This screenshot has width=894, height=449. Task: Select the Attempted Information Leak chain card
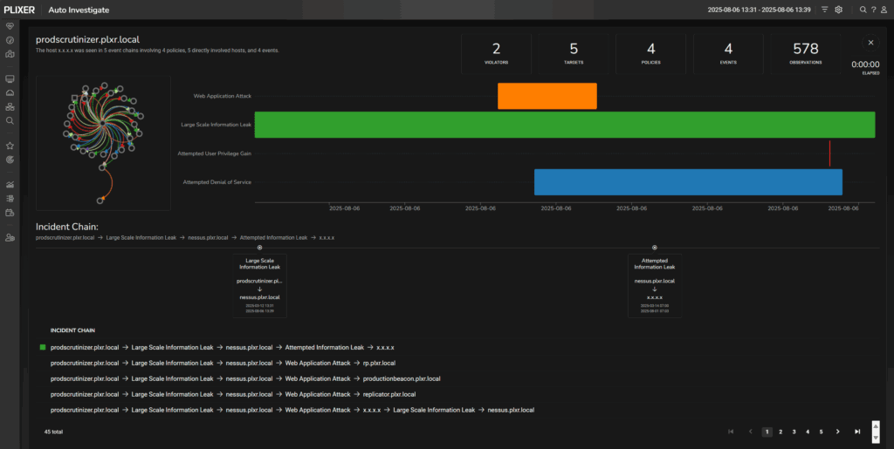(x=655, y=286)
